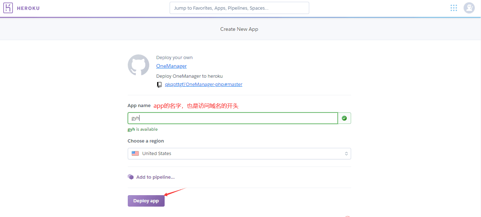The image size is (481, 217).
Task: Click the Create New App page heading
Action: coord(239,29)
